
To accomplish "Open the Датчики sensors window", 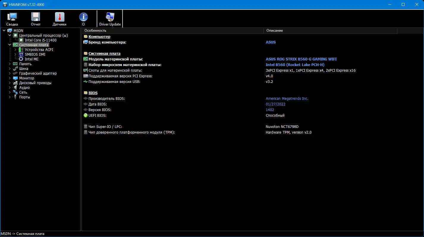I will click(x=59, y=19).
